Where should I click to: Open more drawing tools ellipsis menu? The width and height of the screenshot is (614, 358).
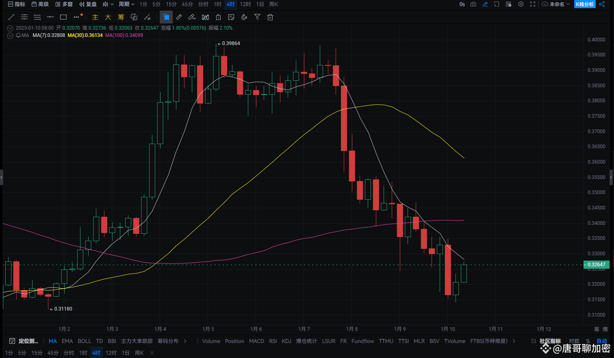pyautogui.click(x=77, y=17)
